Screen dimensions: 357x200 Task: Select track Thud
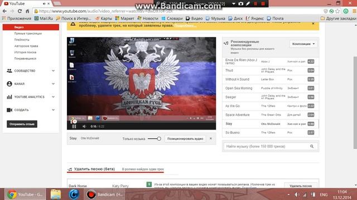(271, 71)
